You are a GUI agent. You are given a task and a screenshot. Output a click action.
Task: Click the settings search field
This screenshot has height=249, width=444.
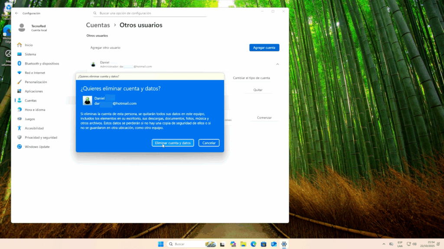[x=150, y=13]
